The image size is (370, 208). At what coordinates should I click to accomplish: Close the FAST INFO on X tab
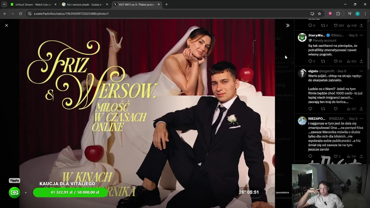pyautogui.click(x=158, y=4)
